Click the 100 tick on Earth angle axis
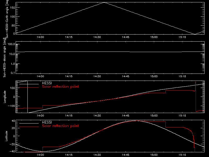The height and width of the screenshot is (157, 209). tap(12, 17)
